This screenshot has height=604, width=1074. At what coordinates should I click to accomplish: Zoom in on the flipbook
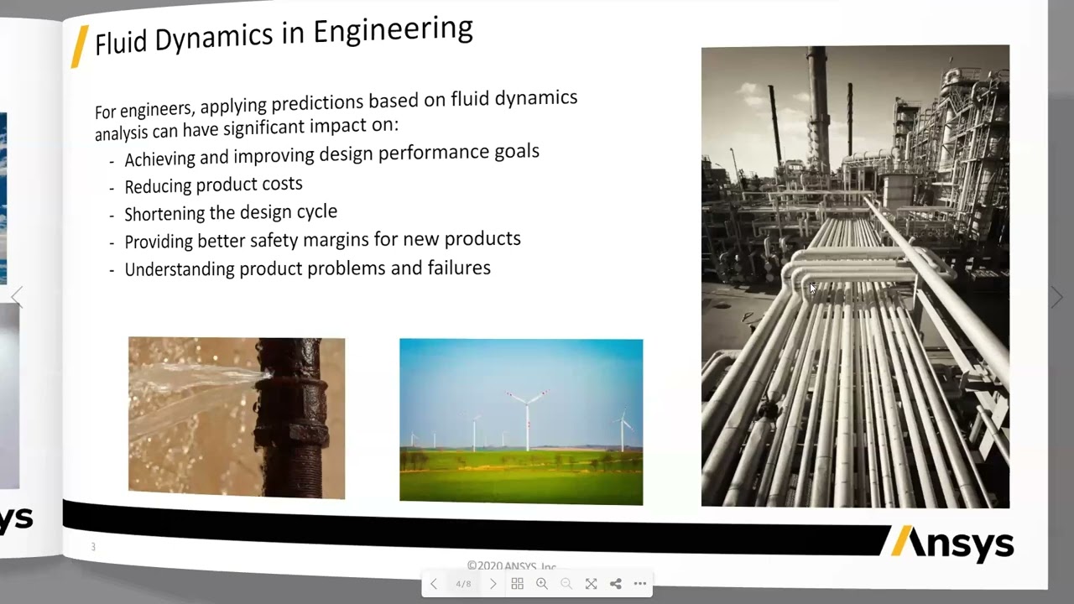tap(542, 584)
